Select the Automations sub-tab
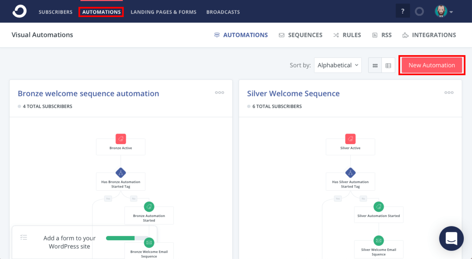This screenshot has width=472, height=259. coord(241,35)
